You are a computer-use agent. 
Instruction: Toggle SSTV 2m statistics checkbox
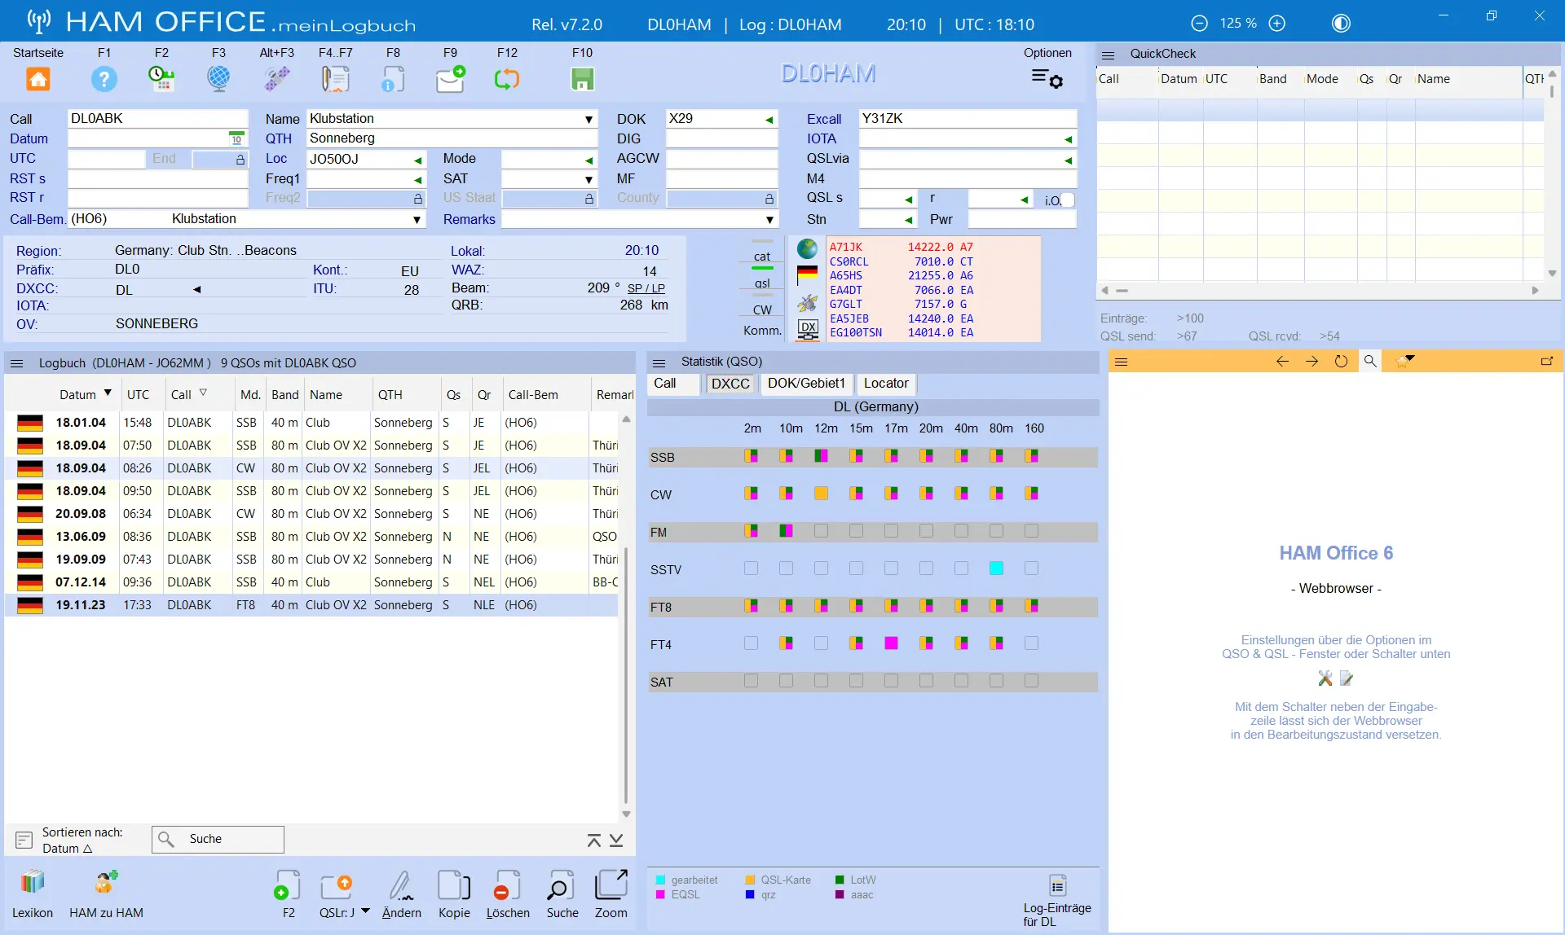(x=751, y=568)
